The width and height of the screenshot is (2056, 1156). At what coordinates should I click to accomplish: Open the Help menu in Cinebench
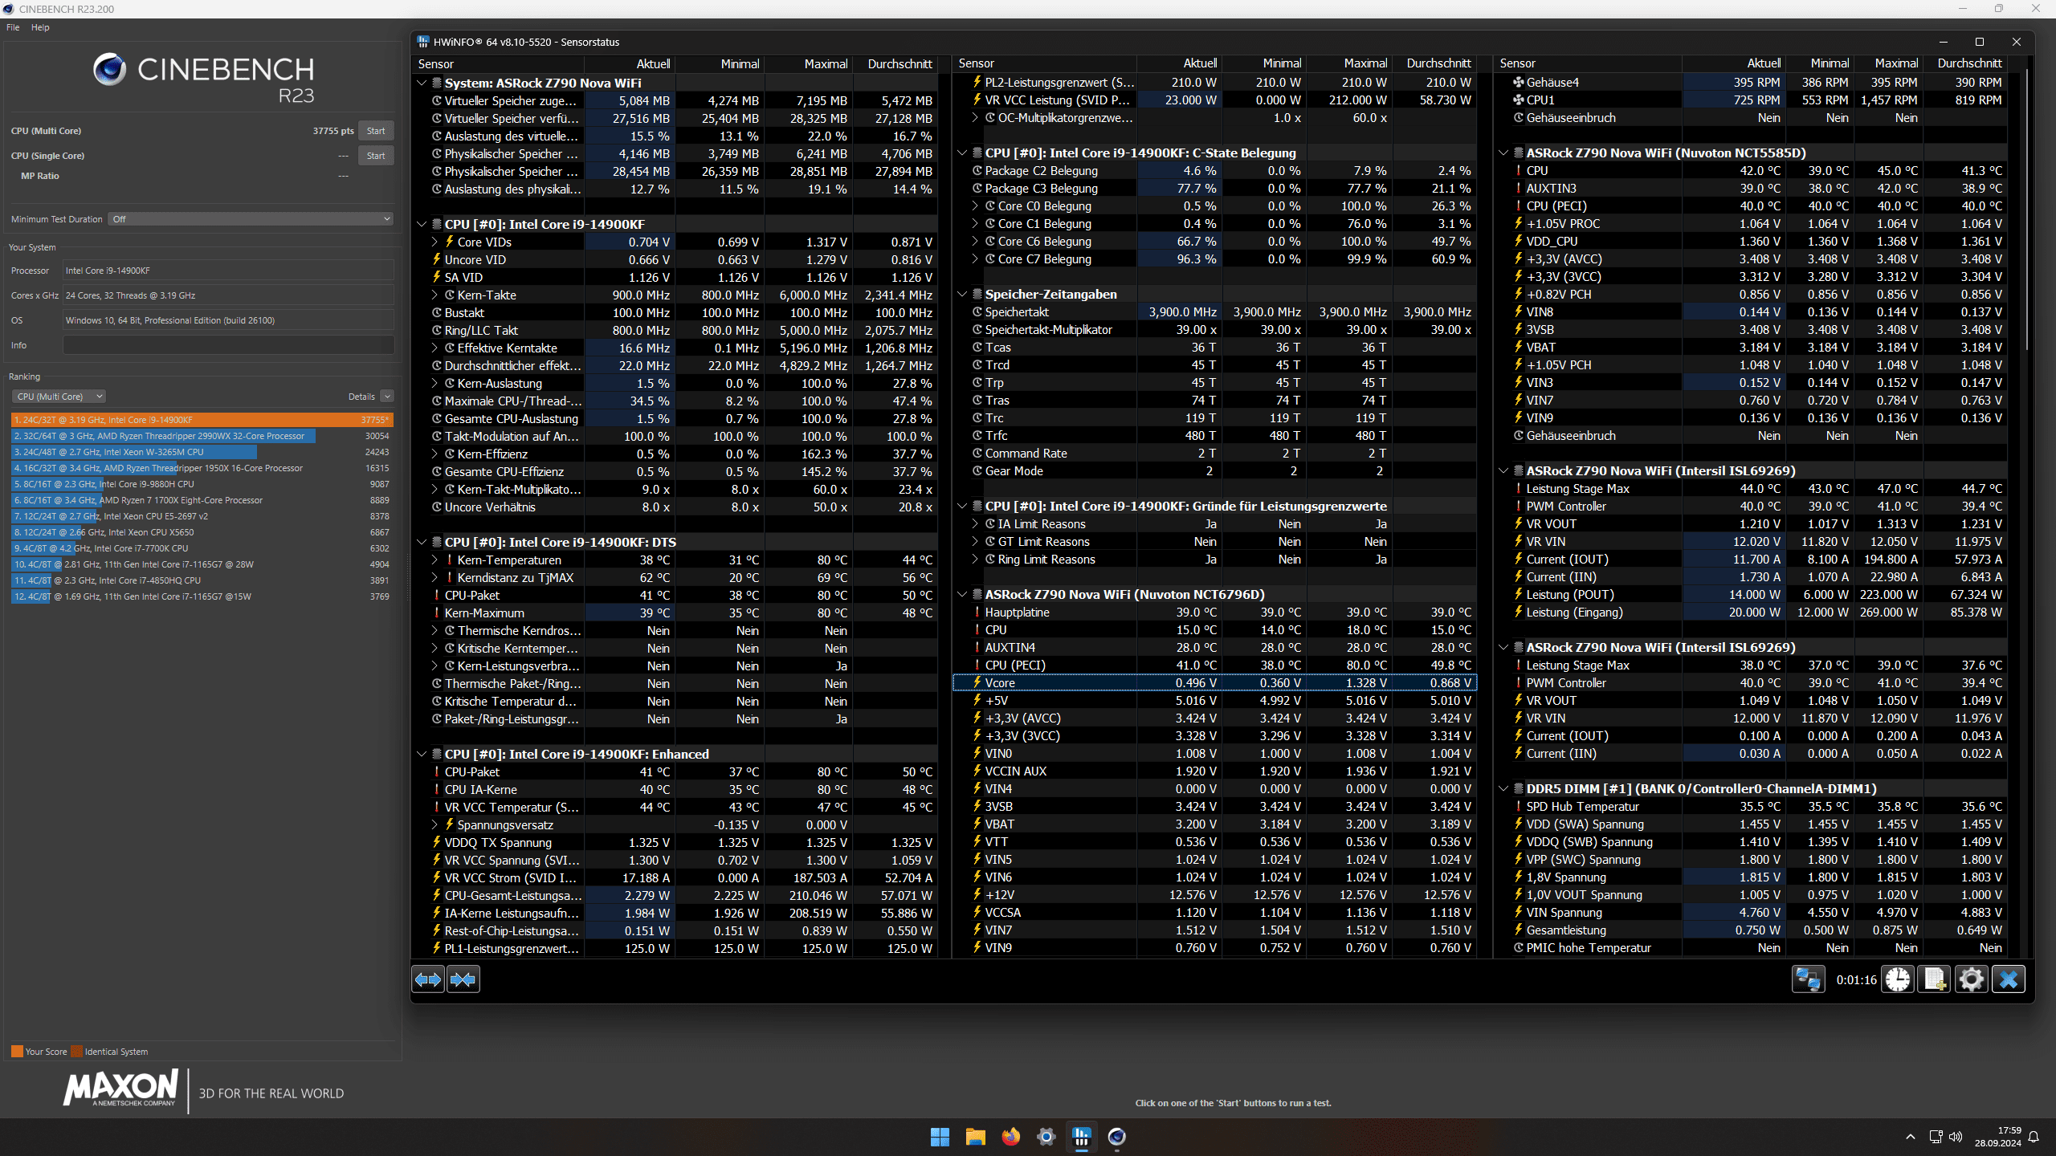(x=40, y=27)
